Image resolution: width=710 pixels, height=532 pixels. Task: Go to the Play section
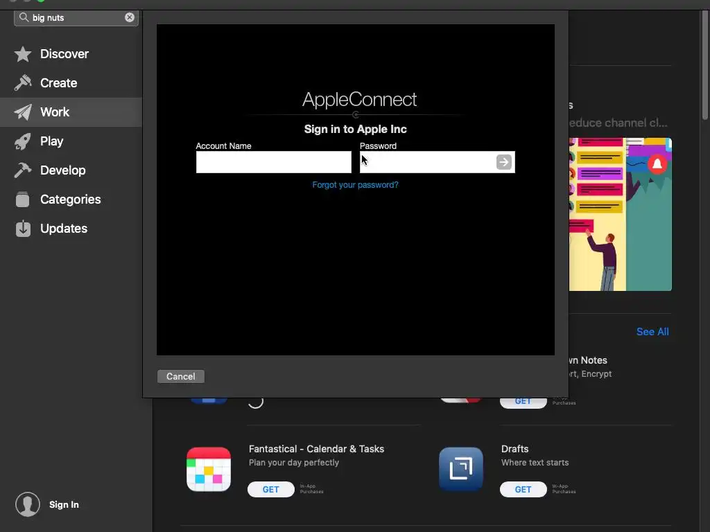click(x=51, y=141)
